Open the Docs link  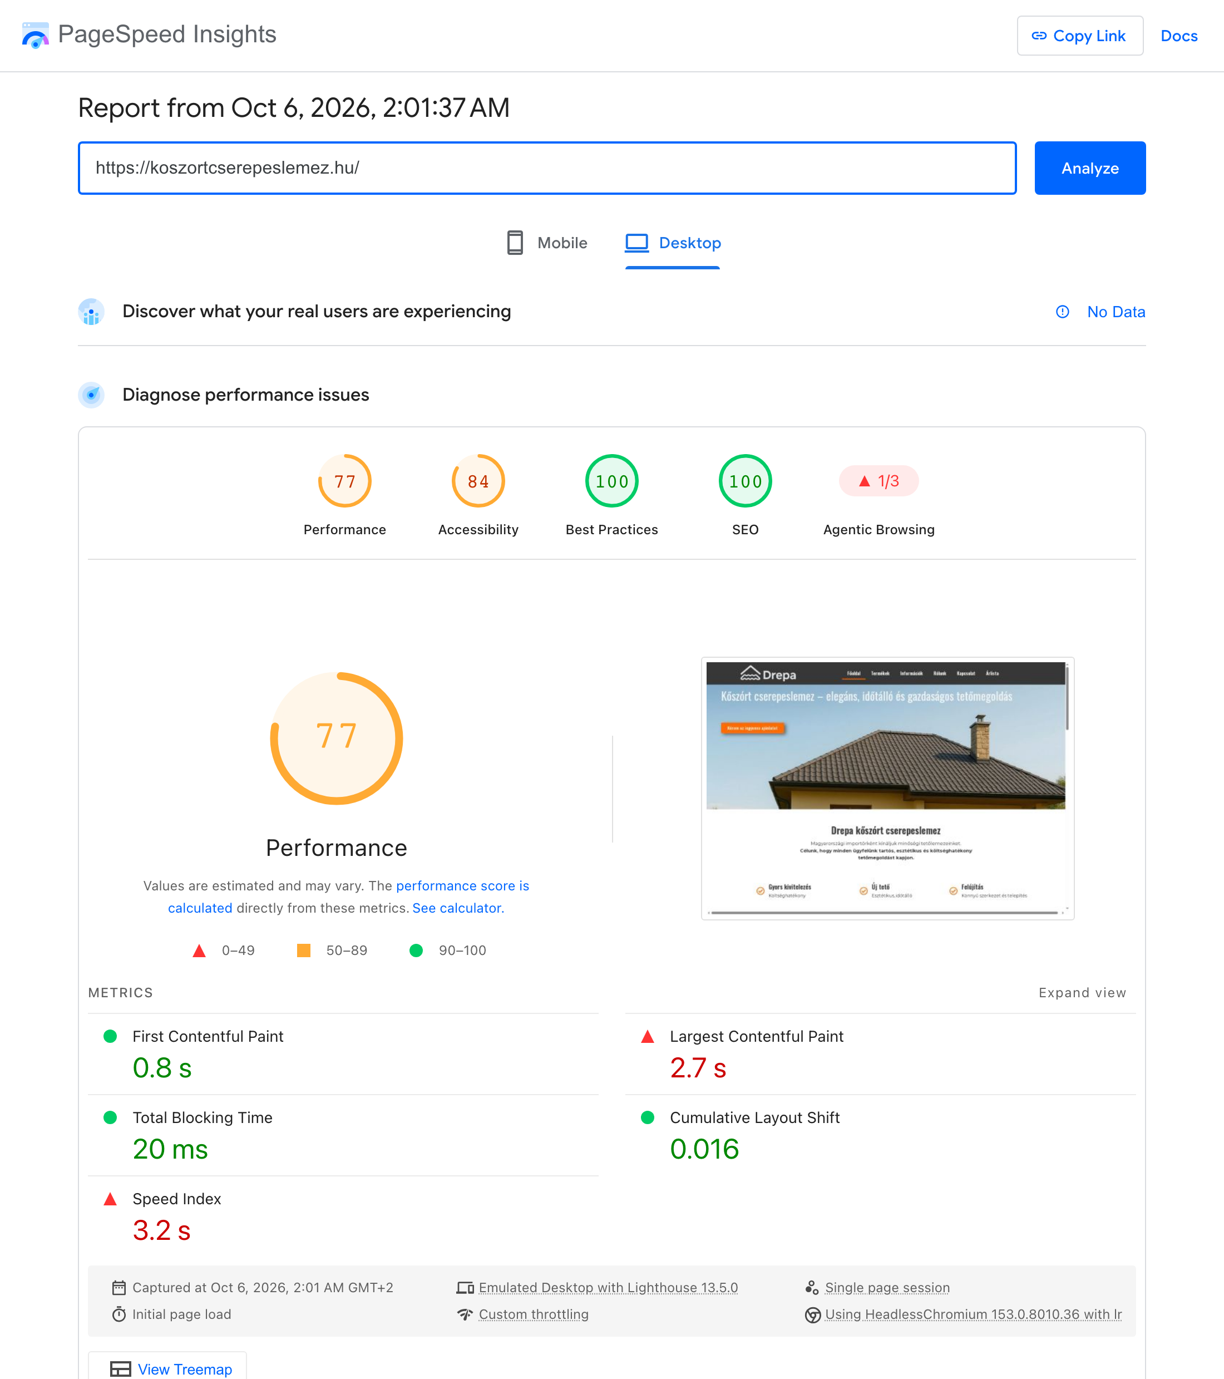point(1179,36)
